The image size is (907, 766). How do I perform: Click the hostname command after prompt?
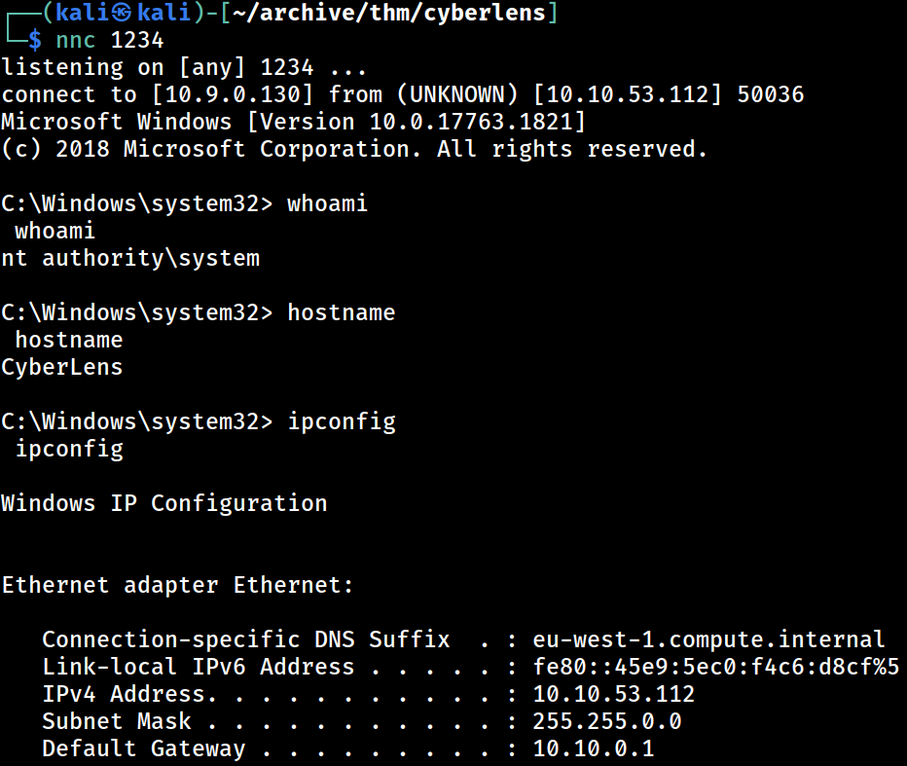342,312
